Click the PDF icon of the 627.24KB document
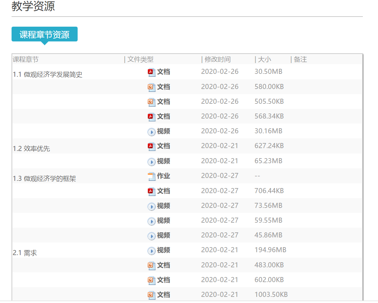Screen dimensions: 378x303 click(151, 146)
